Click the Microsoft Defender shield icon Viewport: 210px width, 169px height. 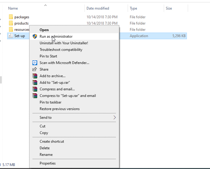click(35, 63)
